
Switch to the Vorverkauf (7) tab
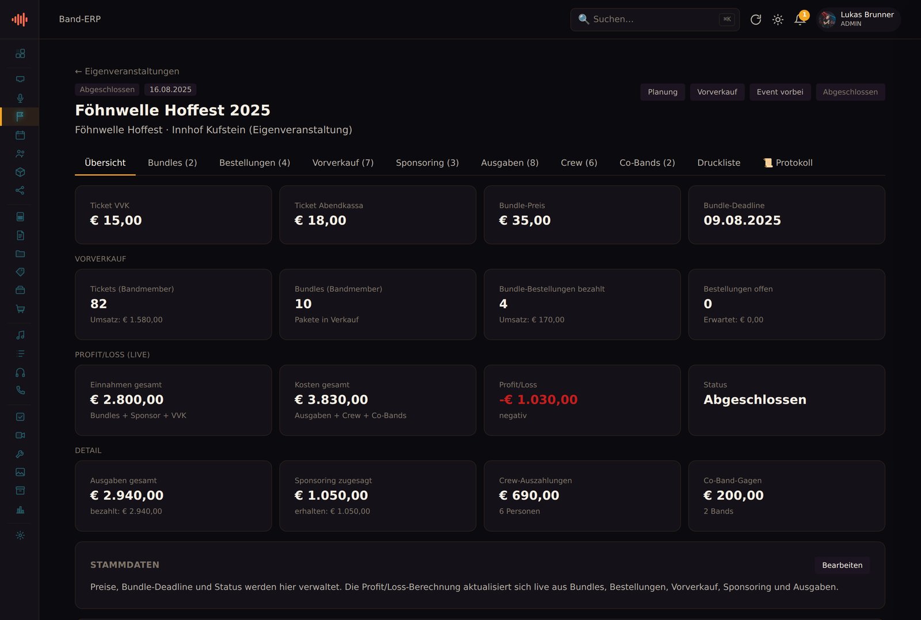343,163
